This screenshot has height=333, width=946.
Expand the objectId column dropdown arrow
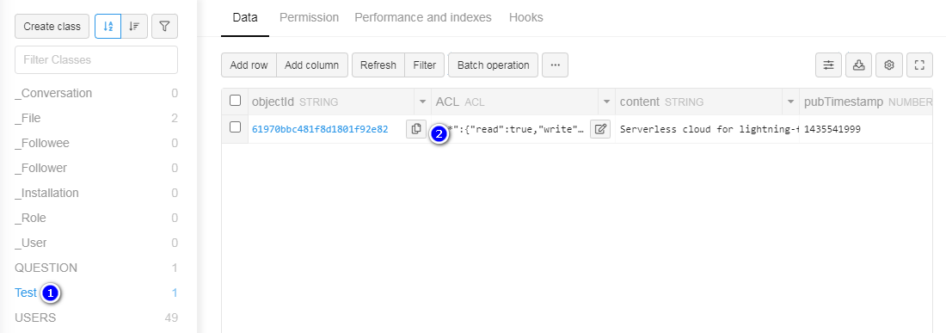click(422, 102)
